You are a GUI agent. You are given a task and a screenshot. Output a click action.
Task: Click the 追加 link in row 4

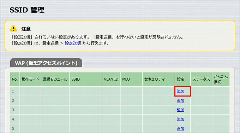pyautogui.click(x=180, y=119)
